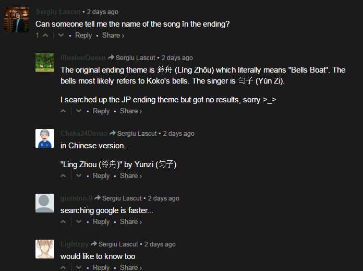
Task: Downvote IllusionQueen's reply
Action: tap(79, 111)
